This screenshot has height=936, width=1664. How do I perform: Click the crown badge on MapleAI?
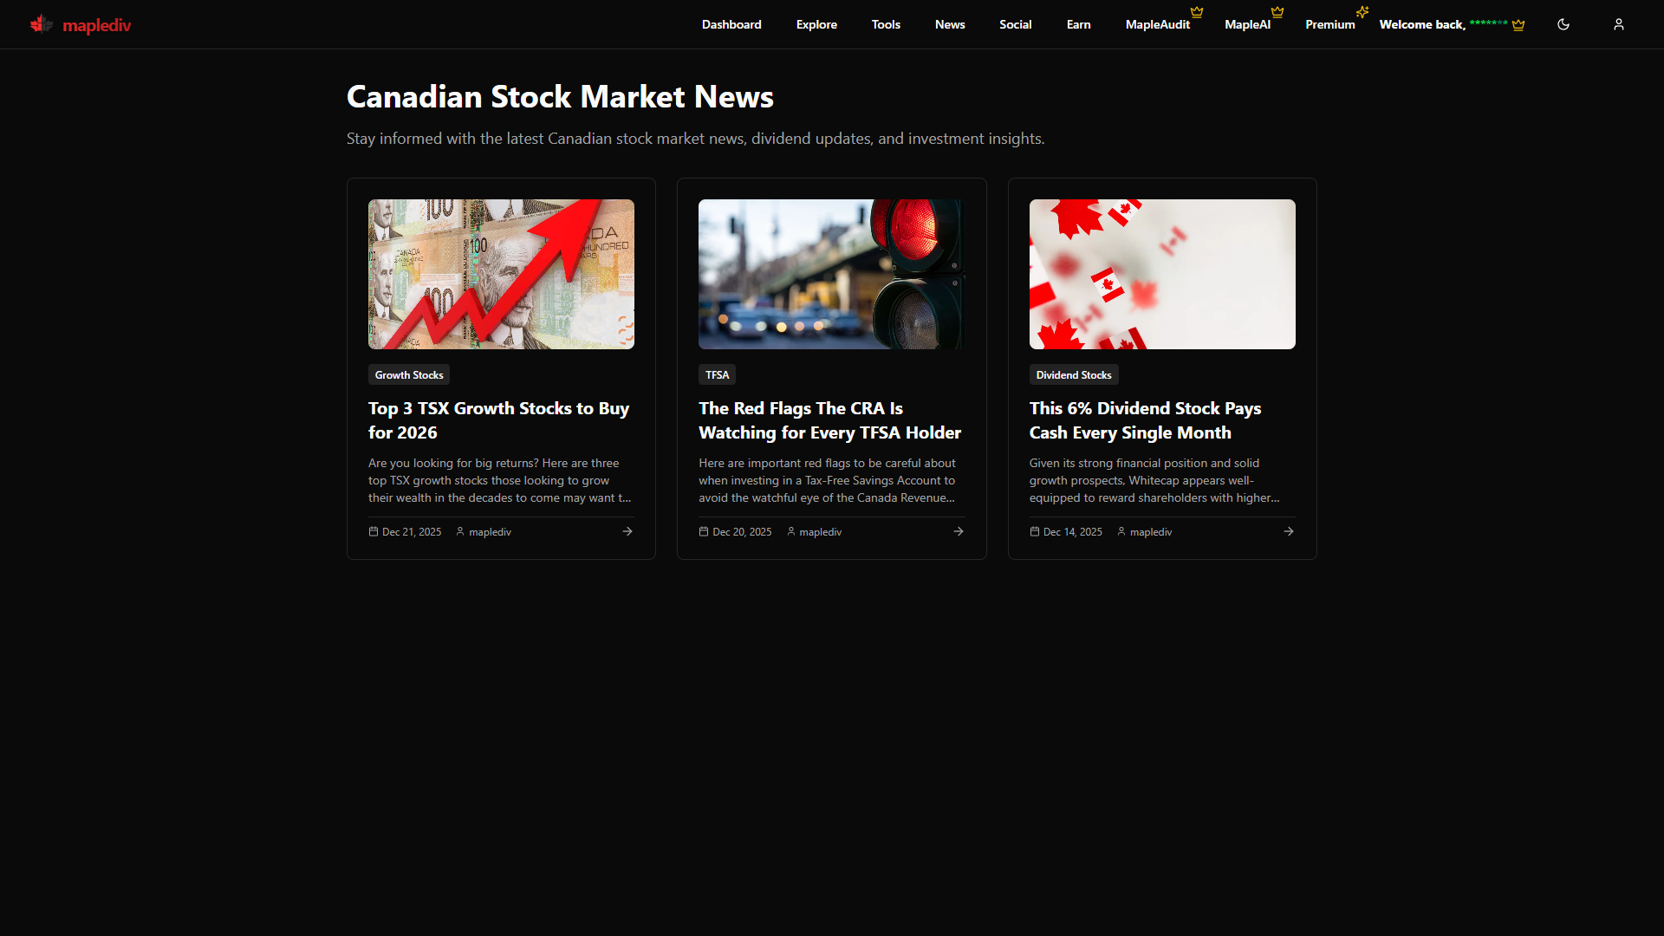point(1277,12)
